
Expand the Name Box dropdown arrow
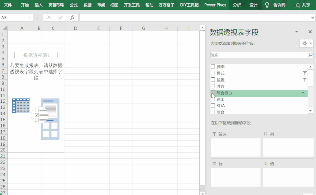point(30,17)
